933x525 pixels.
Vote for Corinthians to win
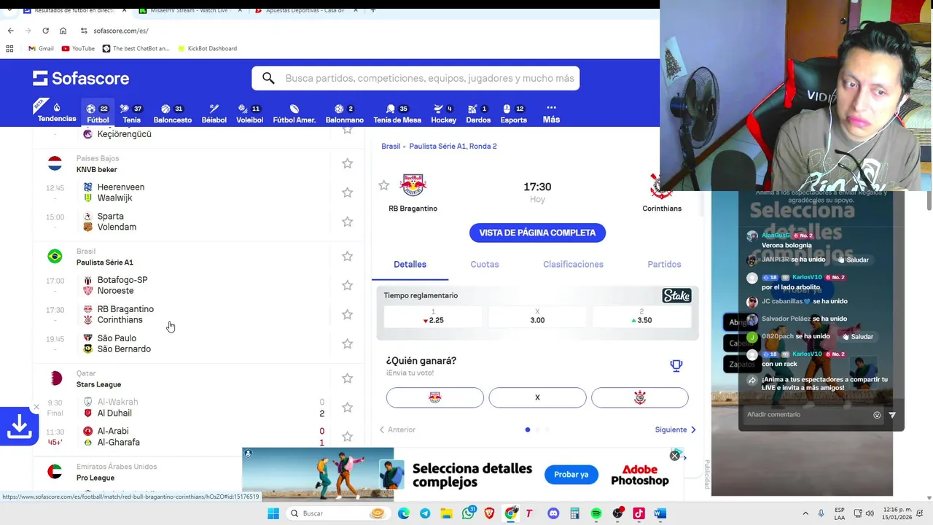pyautogui.click(x=640, y=397)
